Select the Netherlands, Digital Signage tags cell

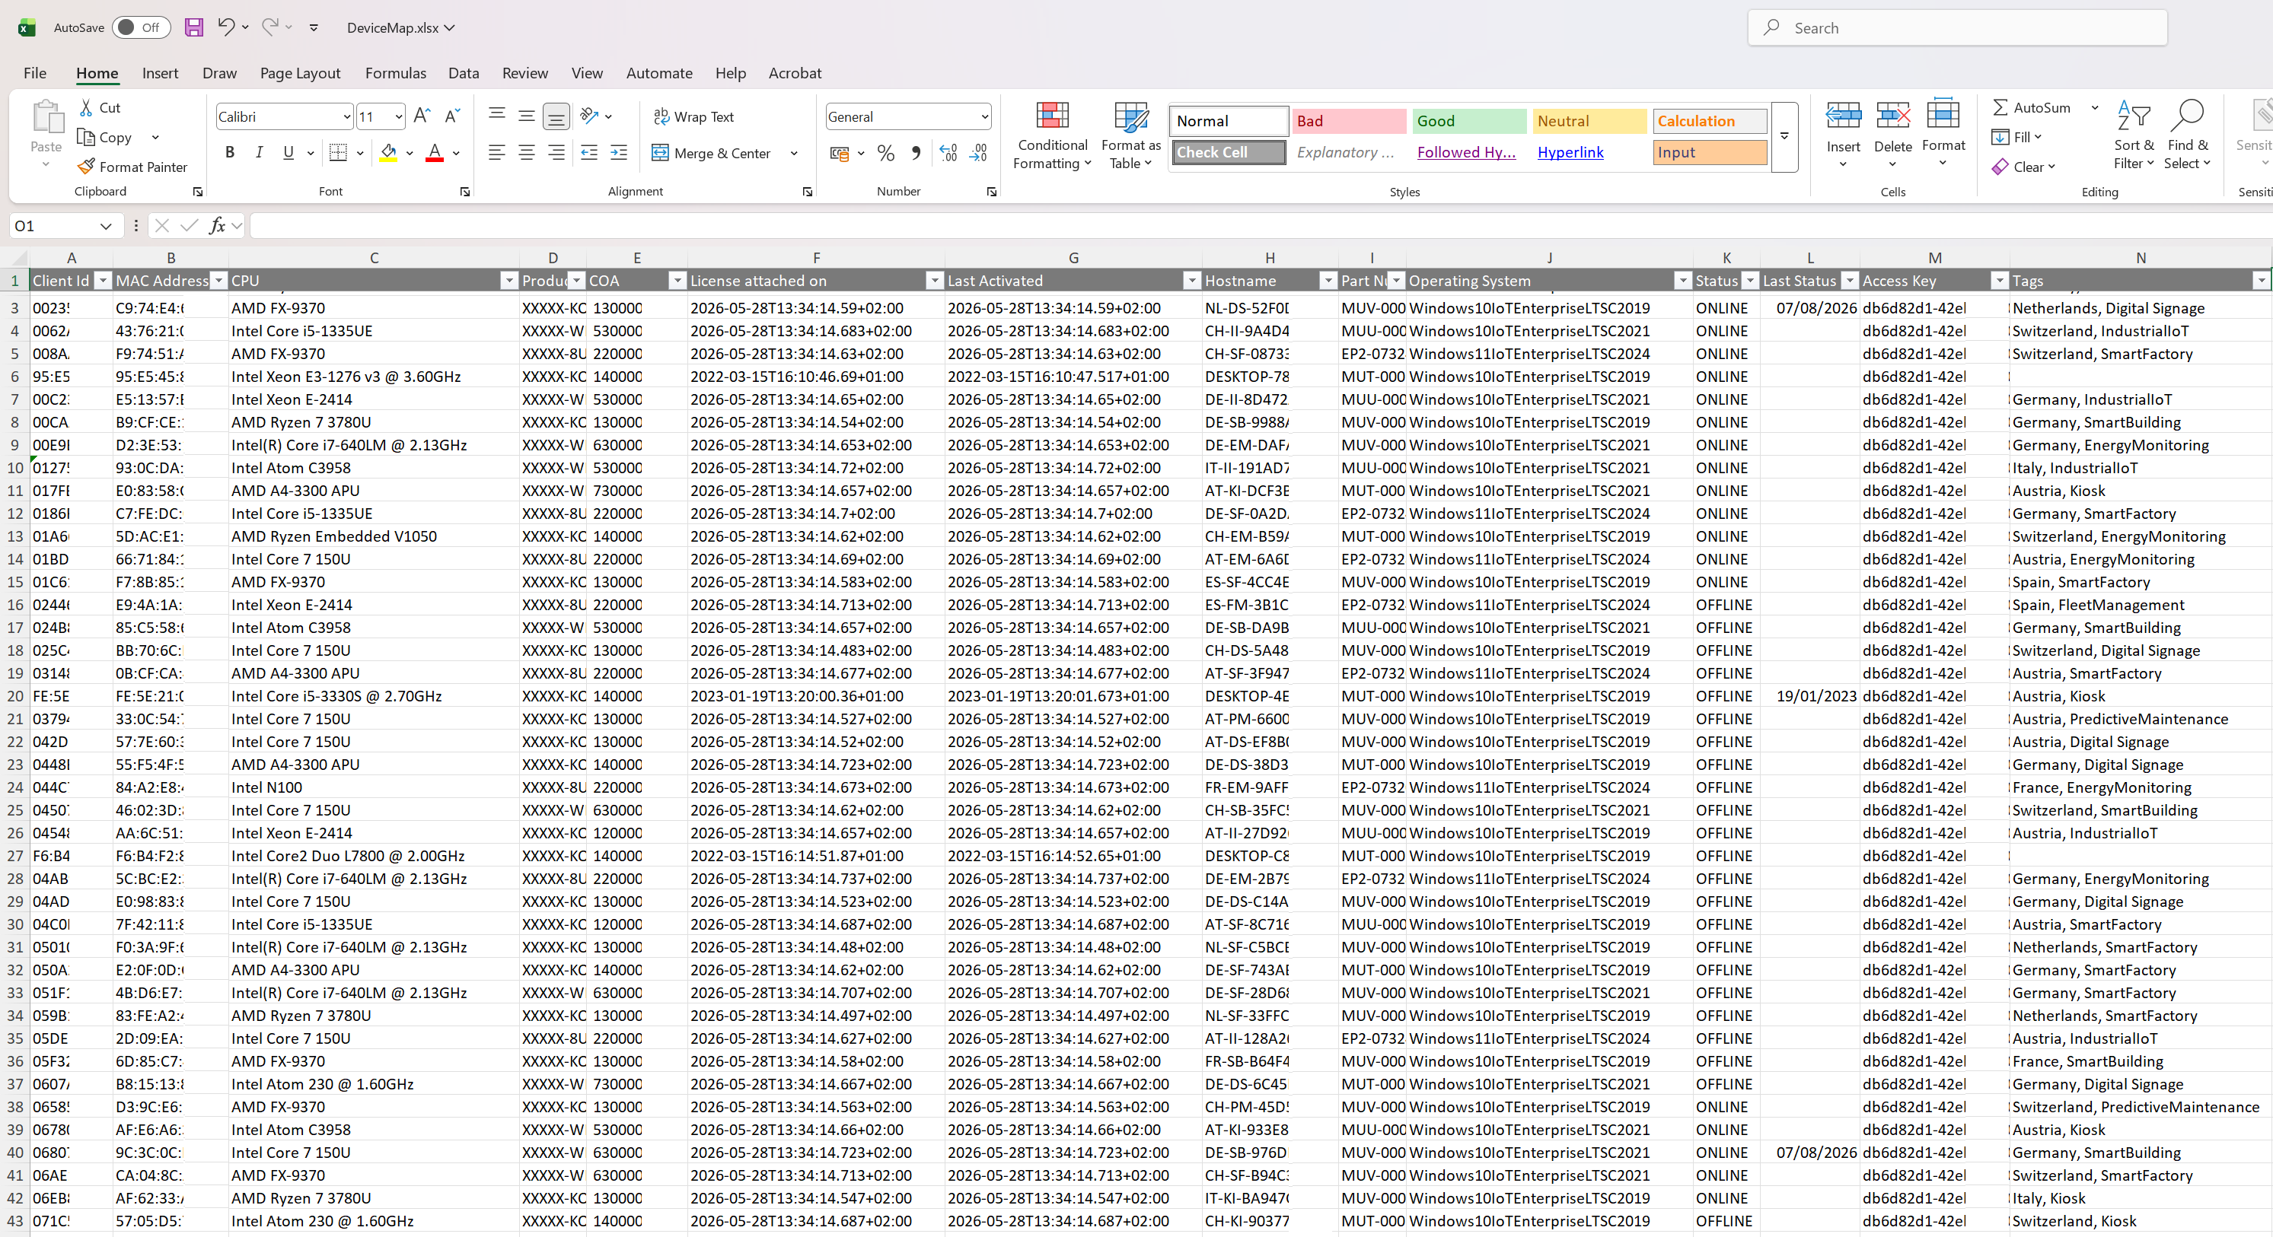tap(2140, 309)
